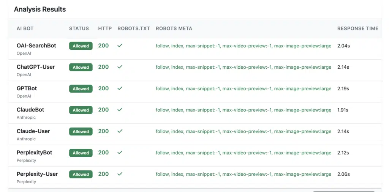
Task: Click the robots.txt checkmark for Perplexity-User
Action: point(120,174)
